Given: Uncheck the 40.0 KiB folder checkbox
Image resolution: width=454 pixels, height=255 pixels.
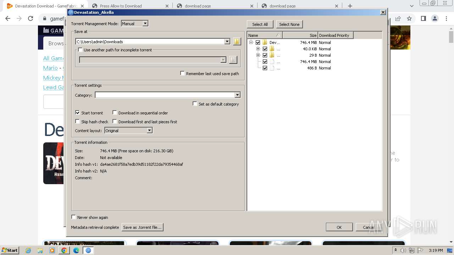Looking at the screenshot, I should pyautogui.click(x=265, y=49).
